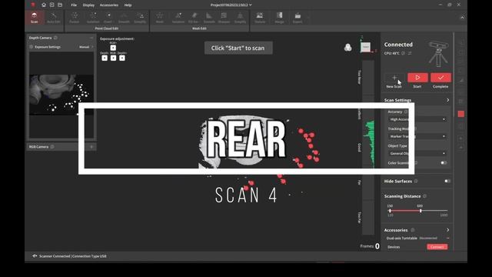Screen dimensions: 492x277
Task: Collapse the Dual-axis Turntable row
Action: coord(447,238)
